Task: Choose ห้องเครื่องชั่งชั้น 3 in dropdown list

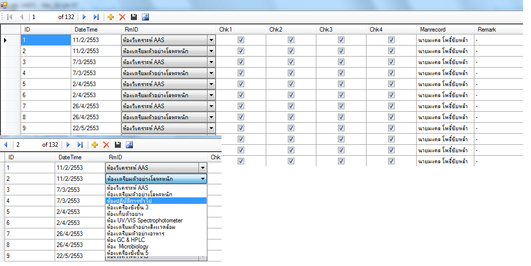Action: [x=156, y=207]
